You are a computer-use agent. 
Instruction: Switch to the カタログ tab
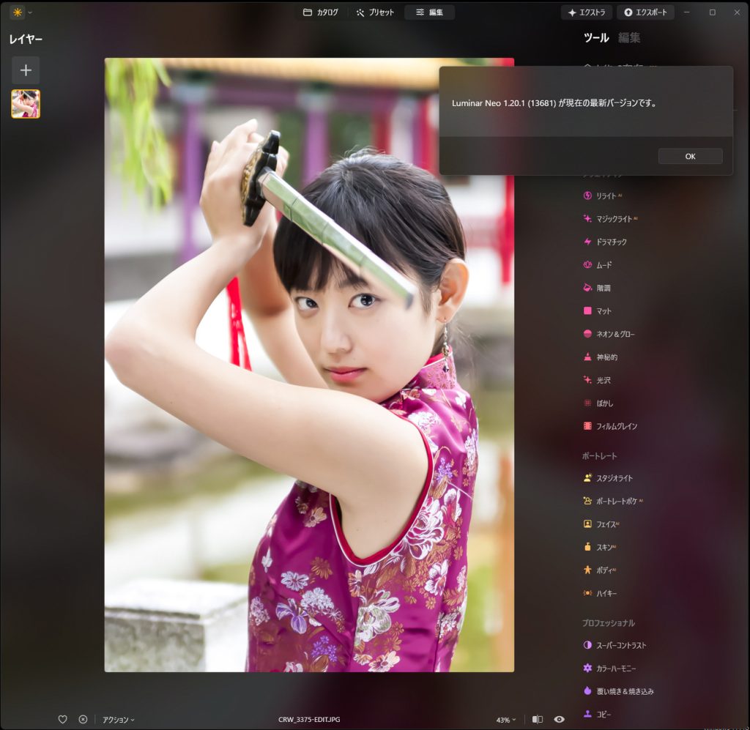(321, 12)
